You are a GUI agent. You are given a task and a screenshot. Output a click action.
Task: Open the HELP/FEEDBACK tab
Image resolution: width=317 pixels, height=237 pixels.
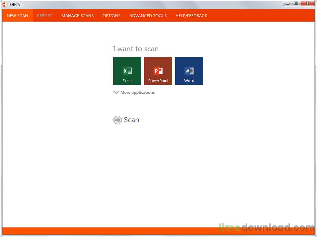tap(191, 16)
